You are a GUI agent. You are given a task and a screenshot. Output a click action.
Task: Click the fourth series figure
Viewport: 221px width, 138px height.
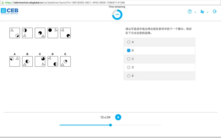click(53, 33)
